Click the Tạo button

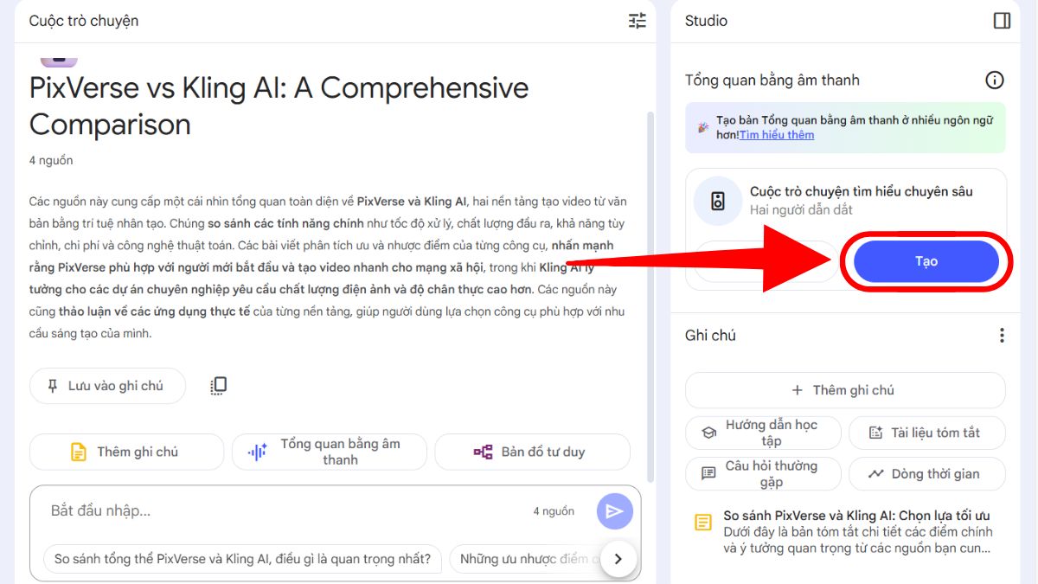[926, 261]
